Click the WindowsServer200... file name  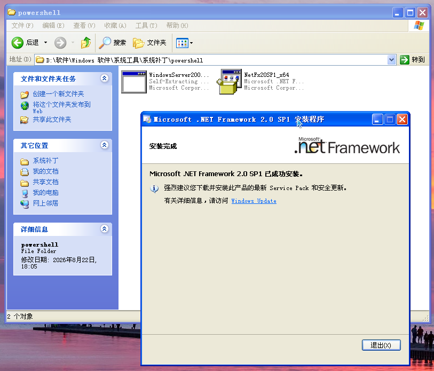click(x=179, y=75)
